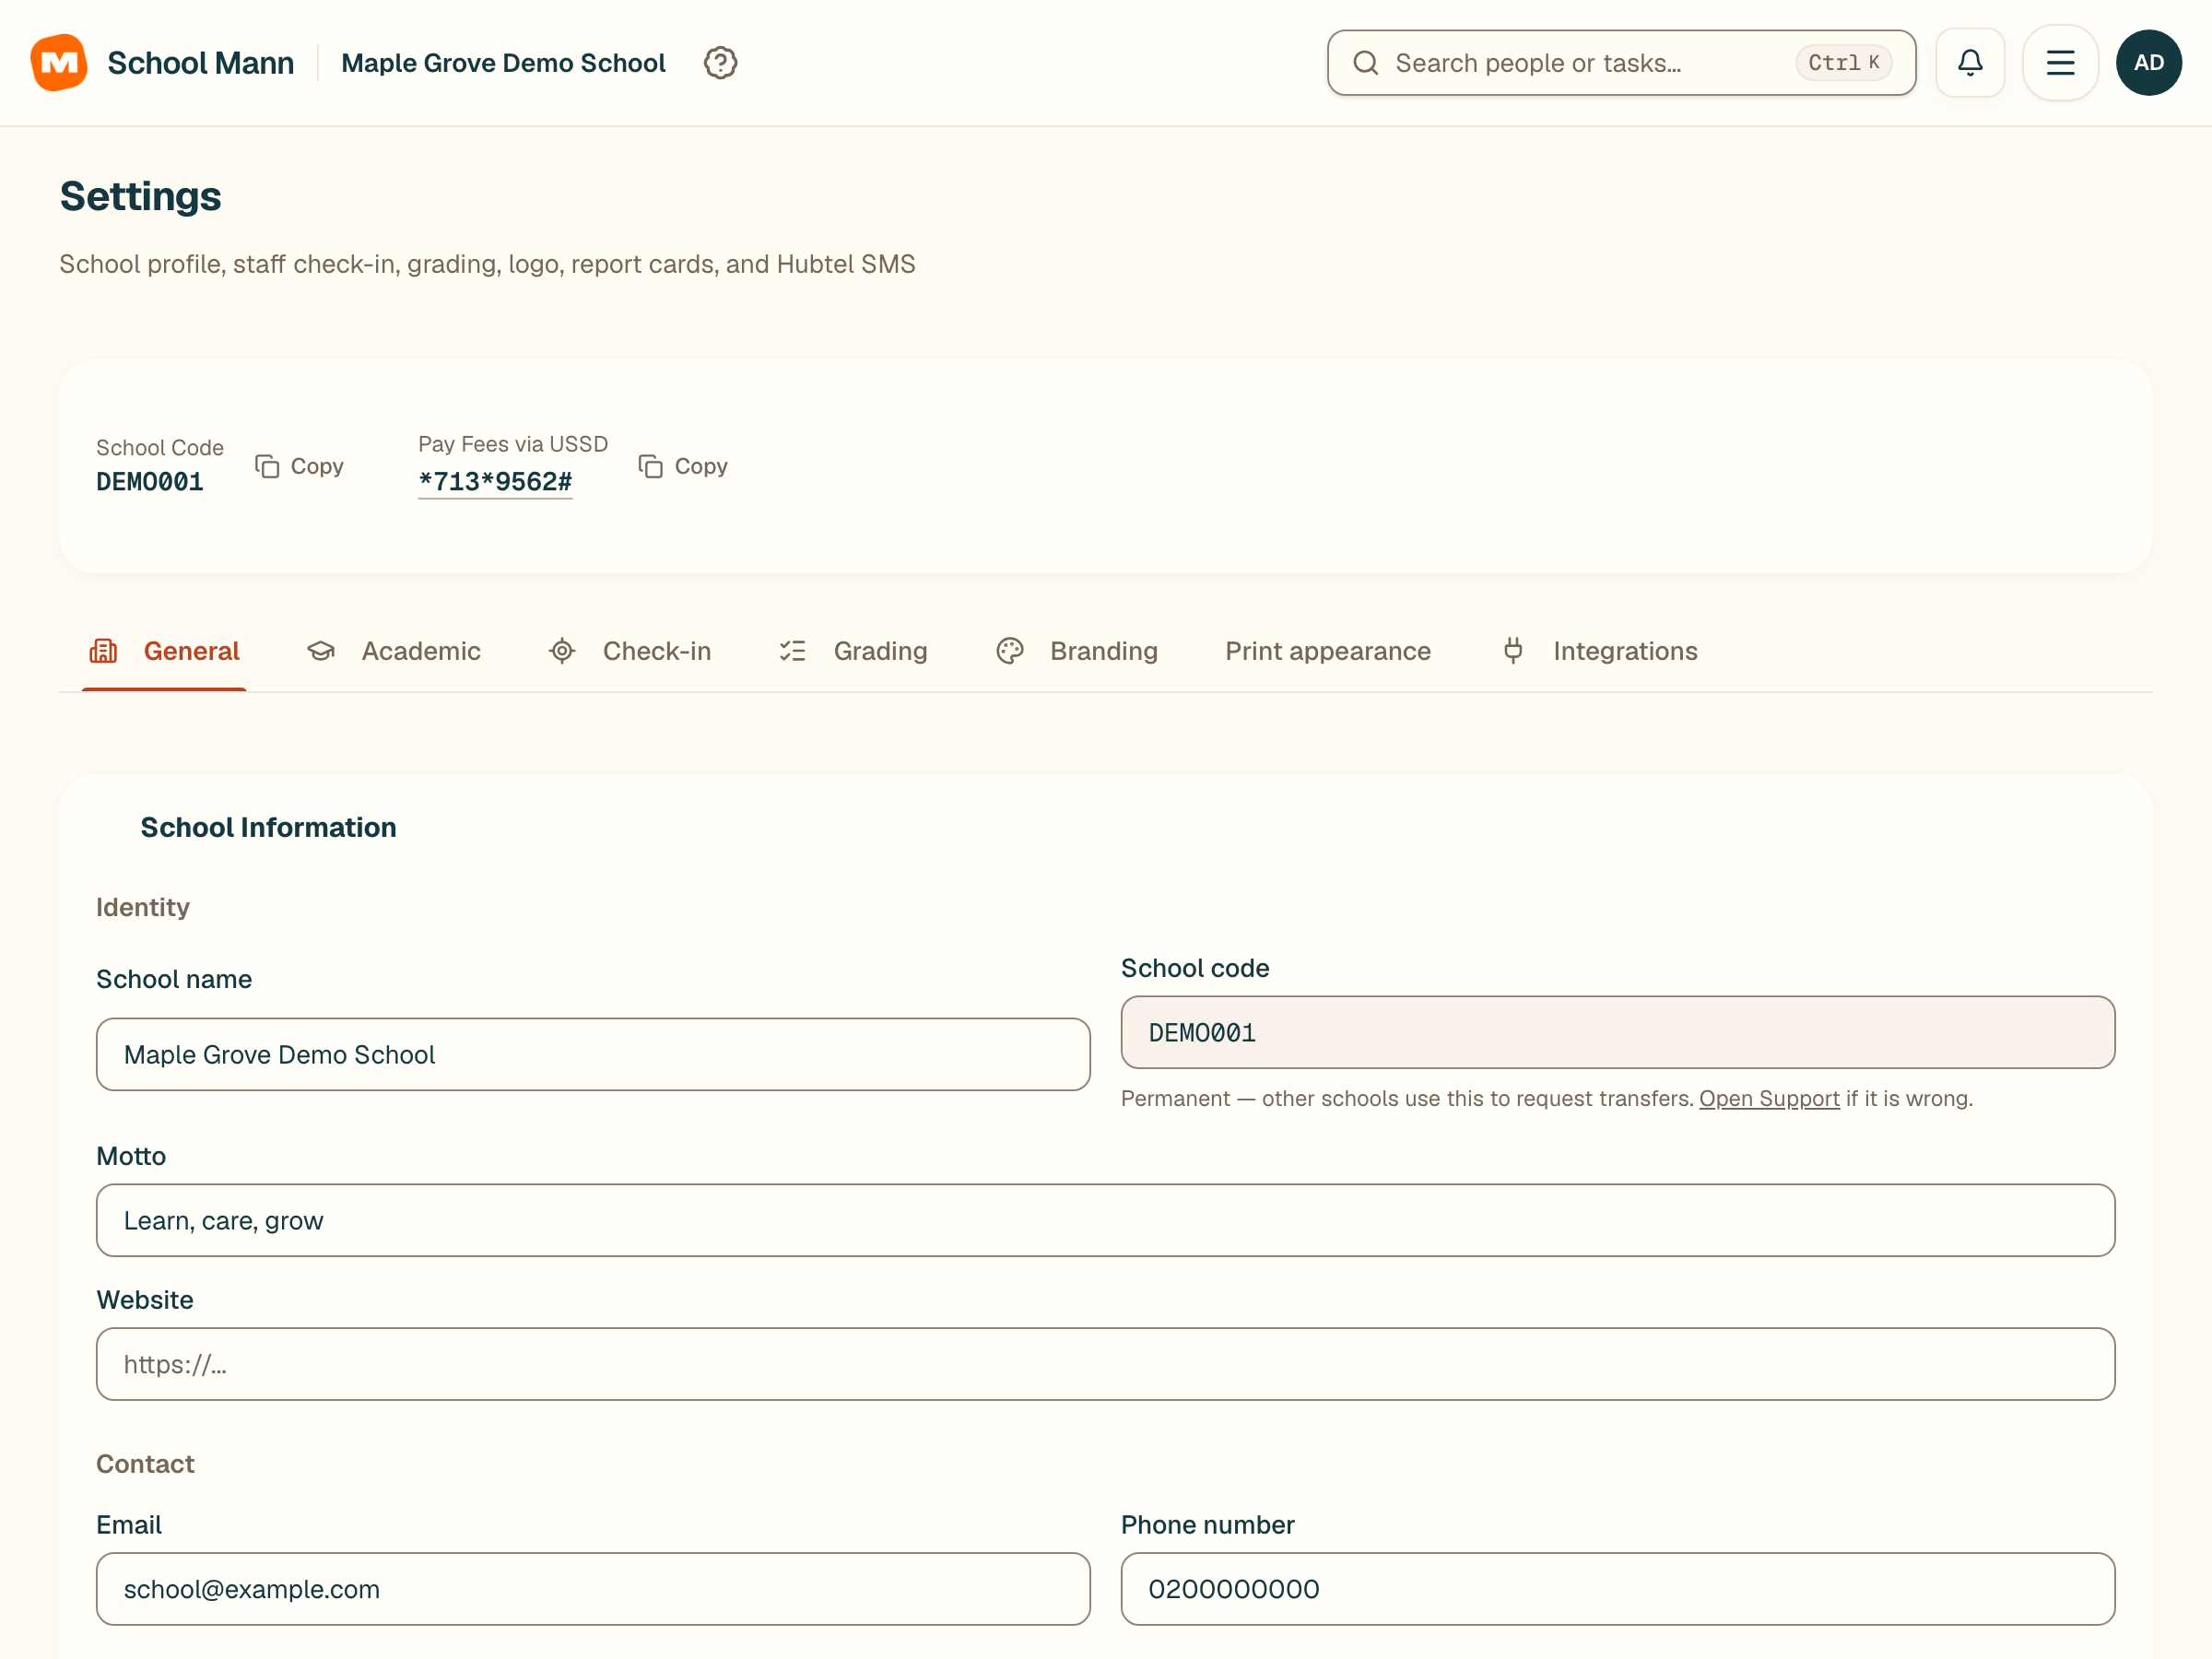Click the School Information heading
This screenshot has height=1659, width=2212.
click(268, 827)
